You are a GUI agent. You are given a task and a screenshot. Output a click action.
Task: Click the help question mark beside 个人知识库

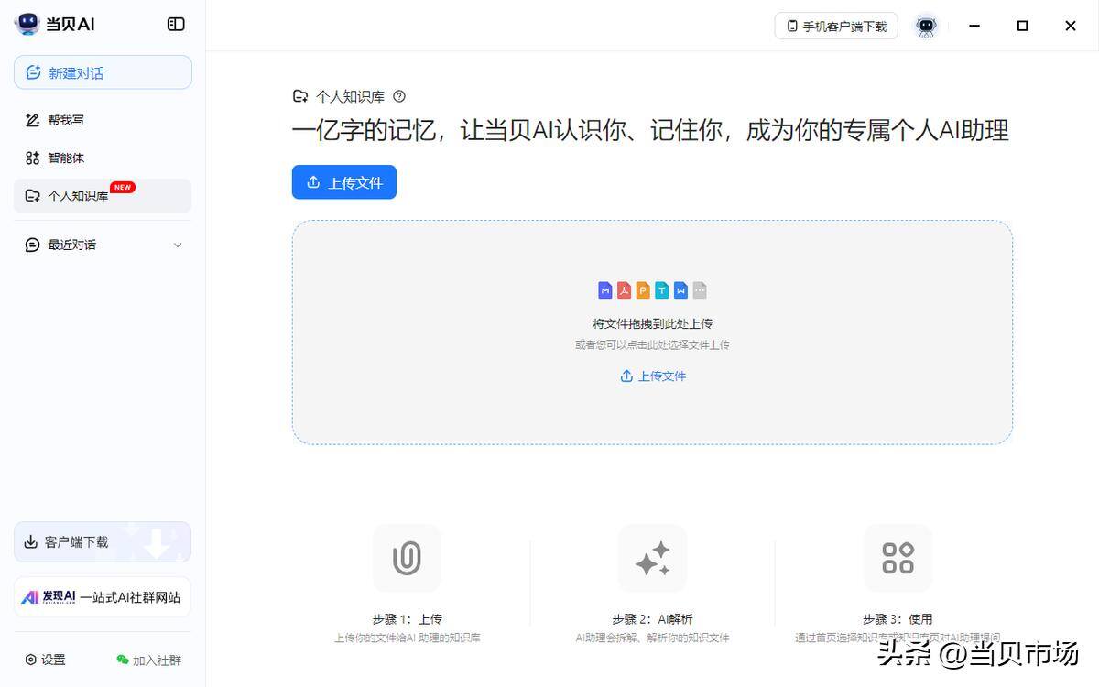398,96
